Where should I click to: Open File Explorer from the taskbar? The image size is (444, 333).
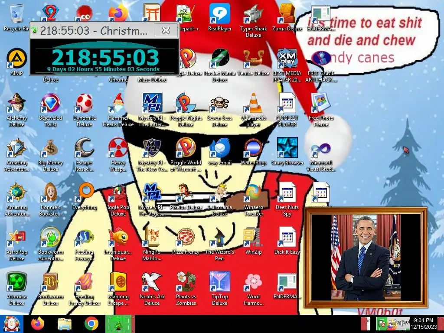point(64,324)
